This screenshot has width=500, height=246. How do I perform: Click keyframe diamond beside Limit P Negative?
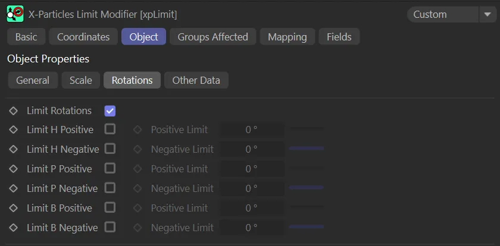tap(14, 188)
